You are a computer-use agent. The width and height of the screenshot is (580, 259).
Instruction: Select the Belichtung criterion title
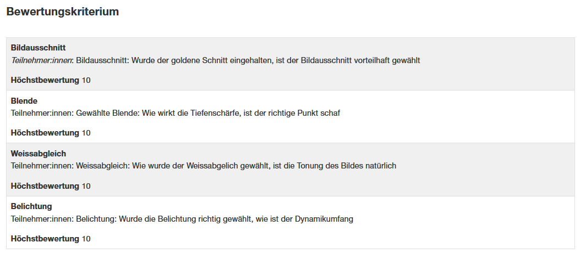(x=31, y=206)
